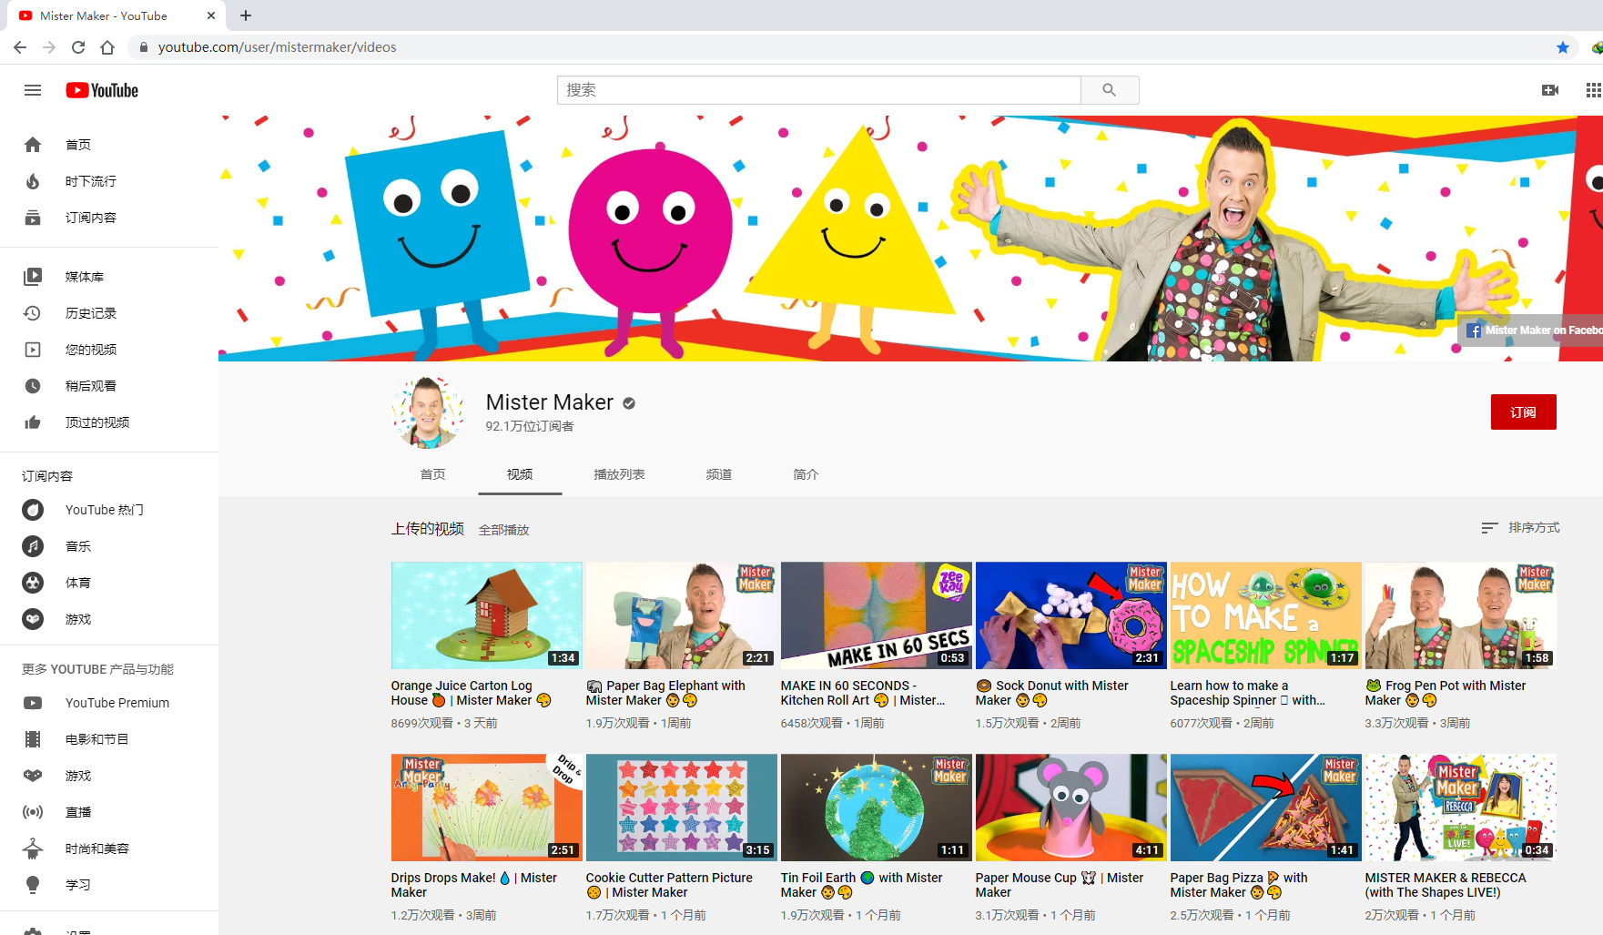Click the YouTube search input field
Viewport: 1603px width, 935px height.
(818, 90)
